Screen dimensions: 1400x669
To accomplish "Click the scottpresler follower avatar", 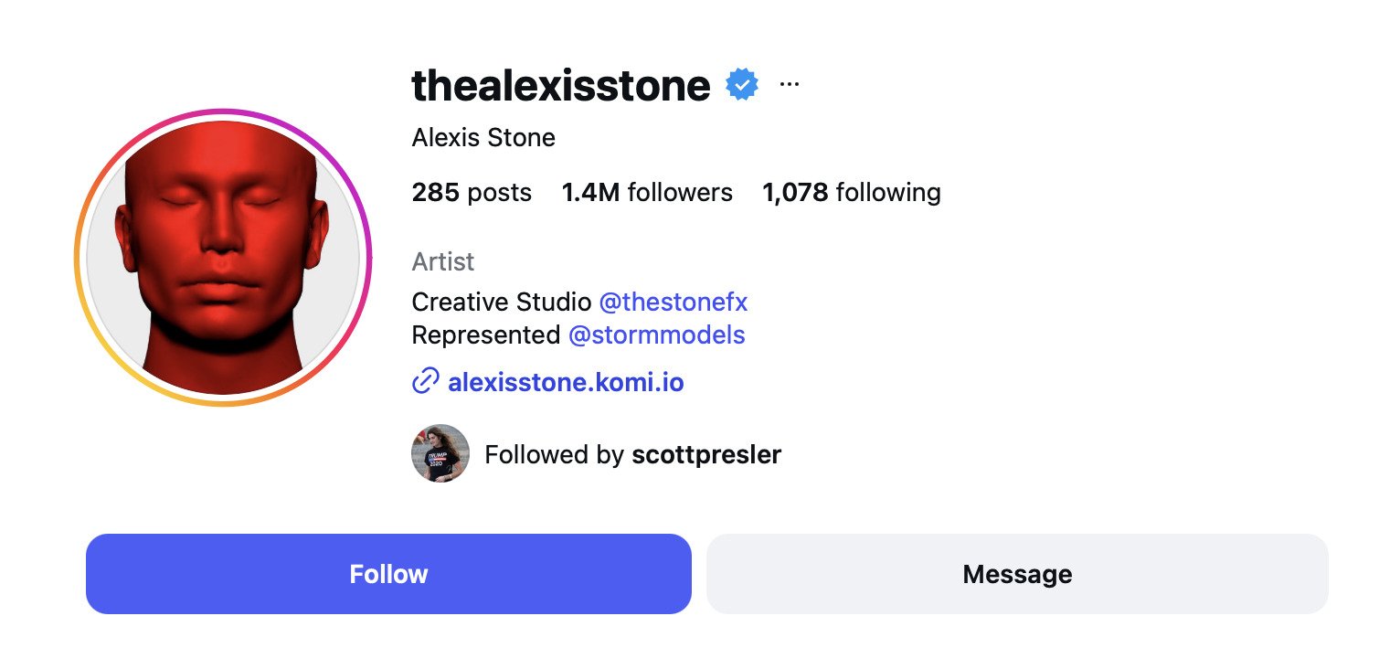I will coord(440,453).
